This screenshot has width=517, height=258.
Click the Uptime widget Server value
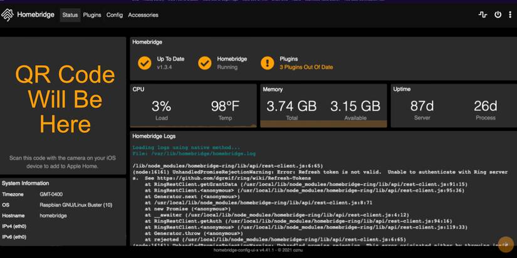point(422,106)
